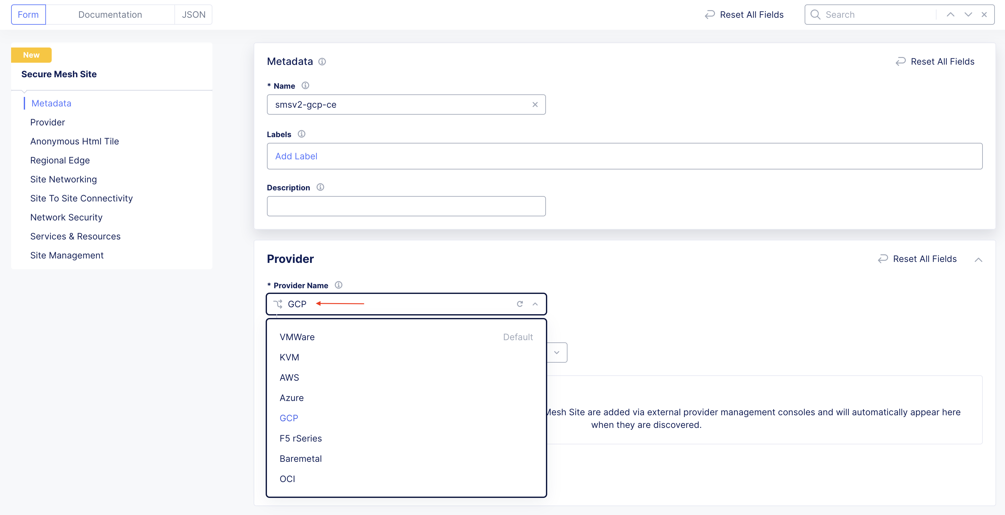
Task: Select KVM from the provider list
Action: (x=289, y=357)
